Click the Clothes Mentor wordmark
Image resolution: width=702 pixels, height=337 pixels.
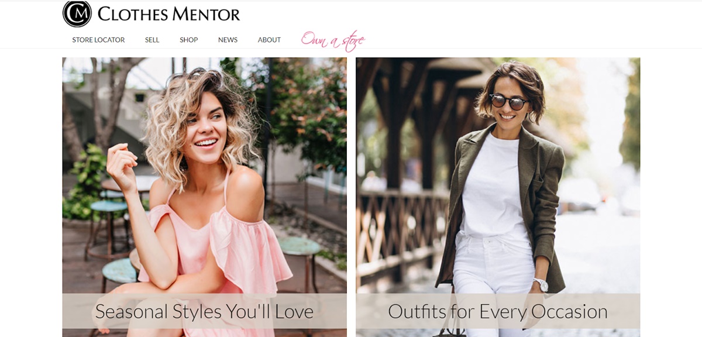(168, 14)
